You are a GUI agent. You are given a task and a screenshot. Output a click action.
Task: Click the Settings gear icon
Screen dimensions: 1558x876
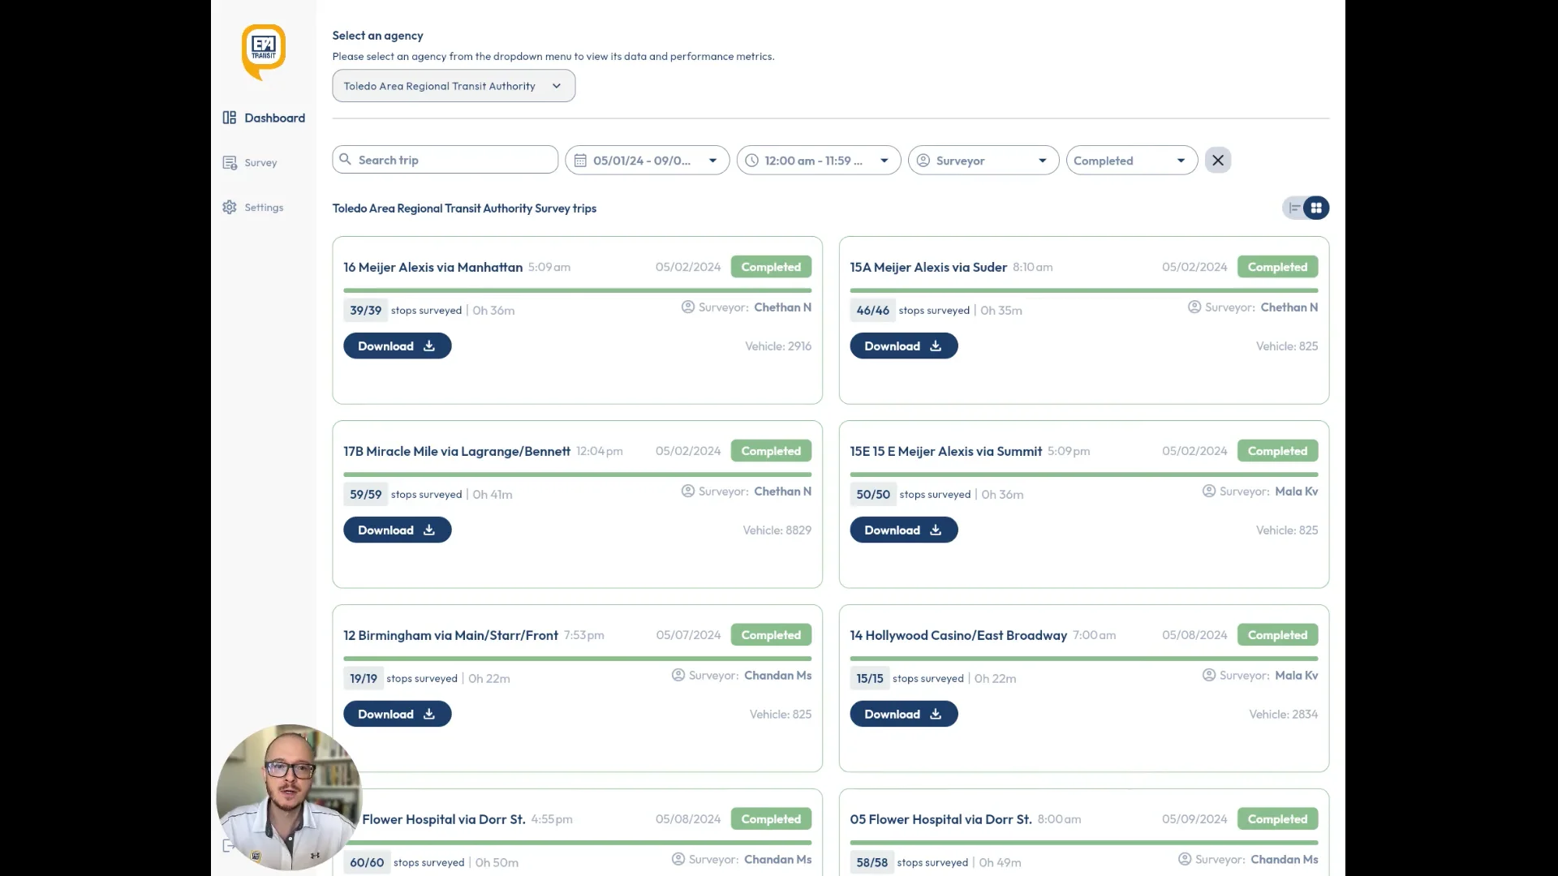click(x=230, y=207)
